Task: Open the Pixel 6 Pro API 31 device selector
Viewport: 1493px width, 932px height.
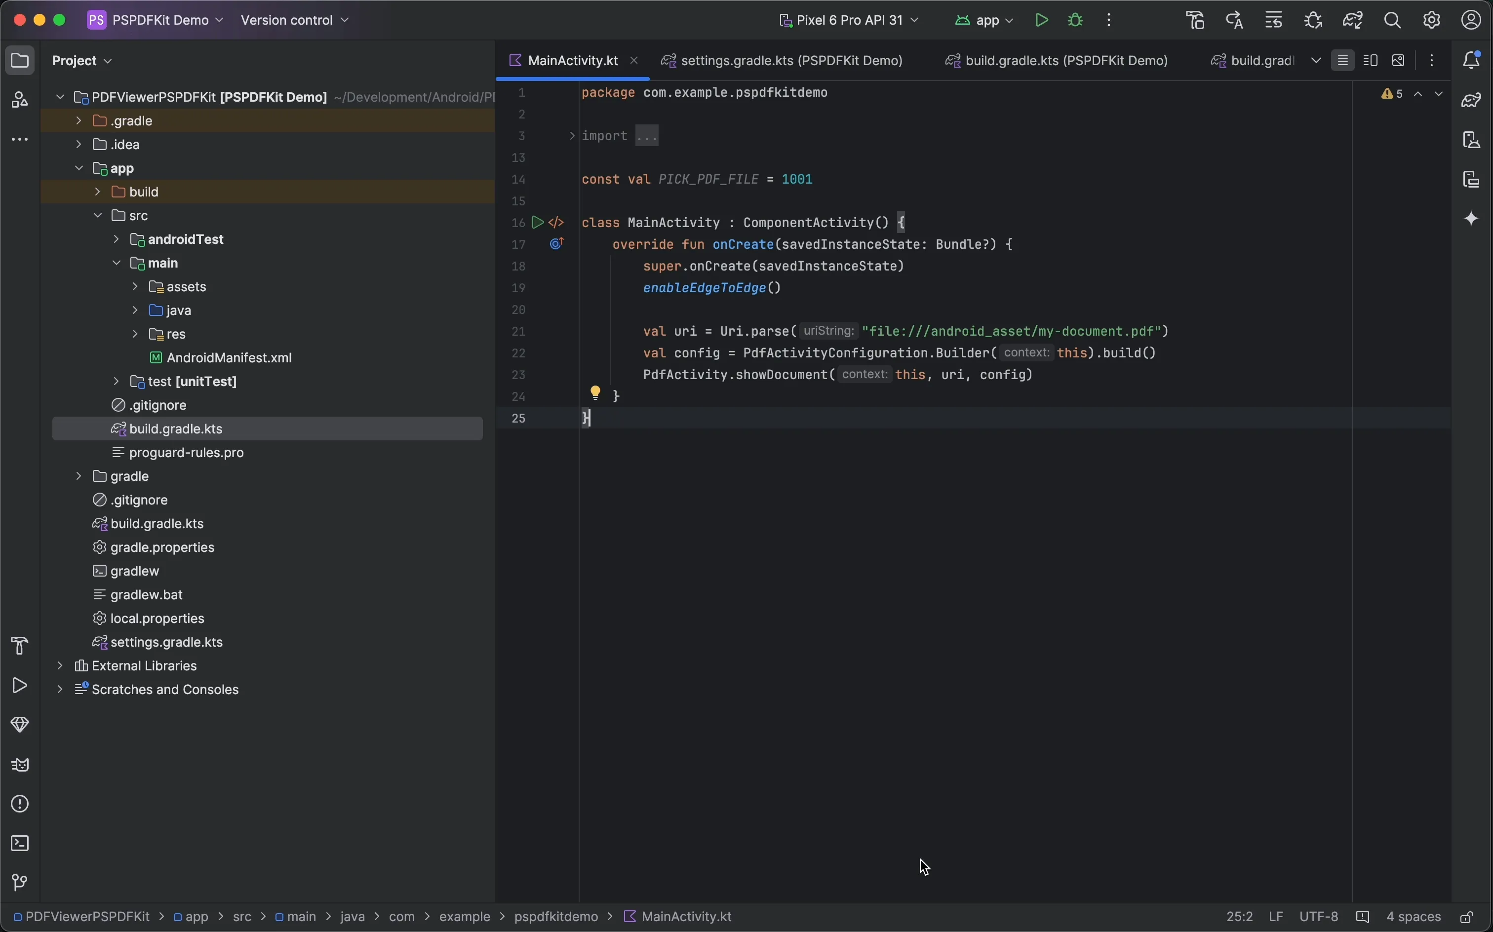Action: coord(850,20)
